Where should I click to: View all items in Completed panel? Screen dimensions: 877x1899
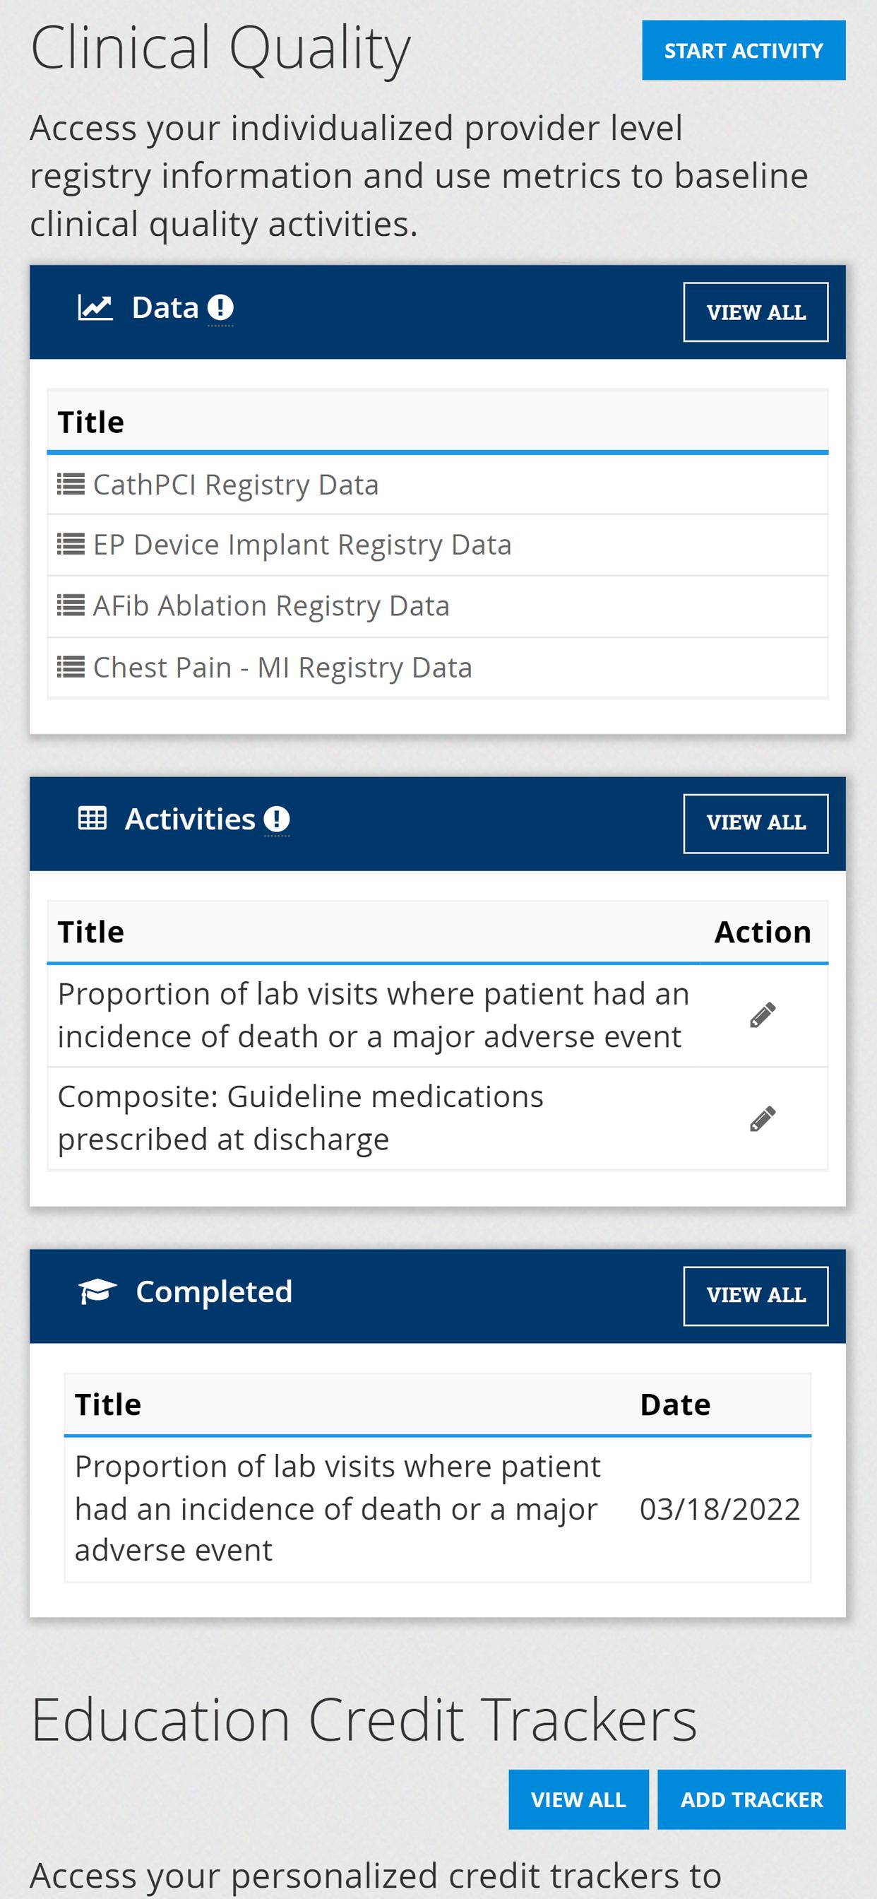pos(756,1295)
